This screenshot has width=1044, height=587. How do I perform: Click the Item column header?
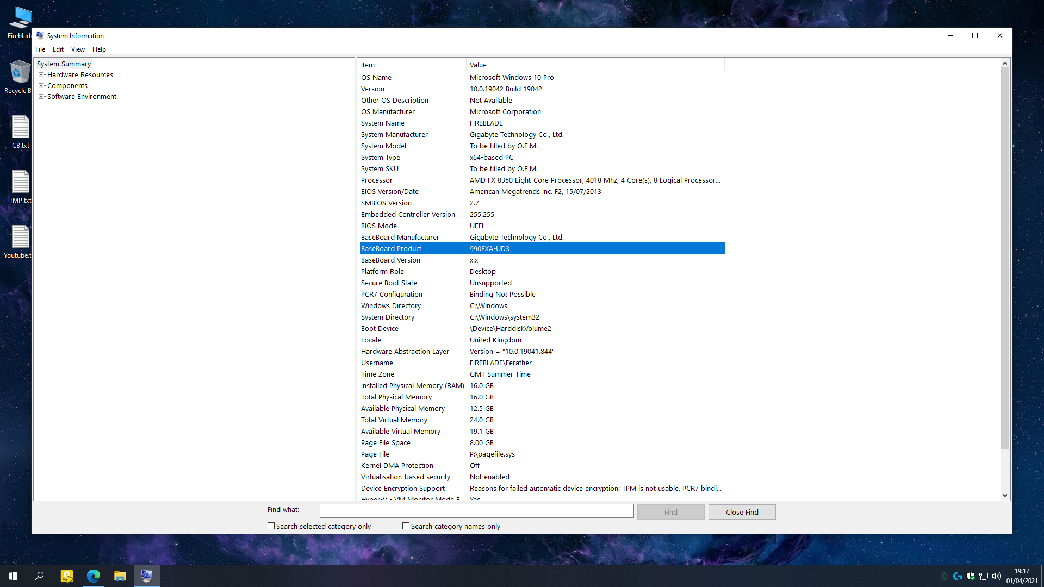point(412,65)
